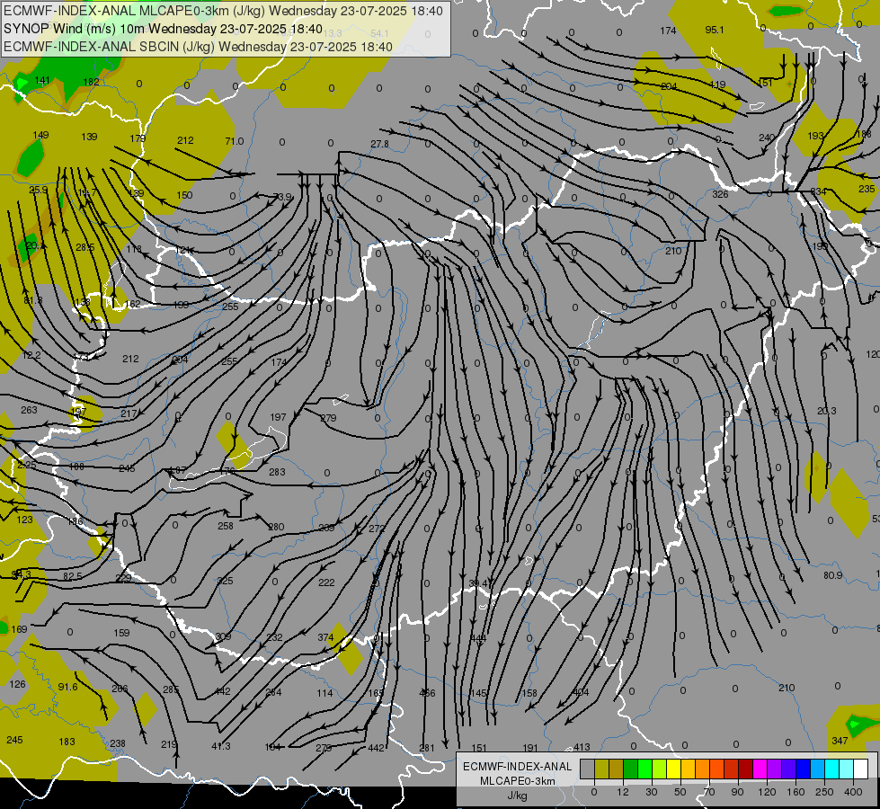Viewport: 880px width, 809px height.
Task: Click the bright cyan legend swatch
Action: pos(833,769)
